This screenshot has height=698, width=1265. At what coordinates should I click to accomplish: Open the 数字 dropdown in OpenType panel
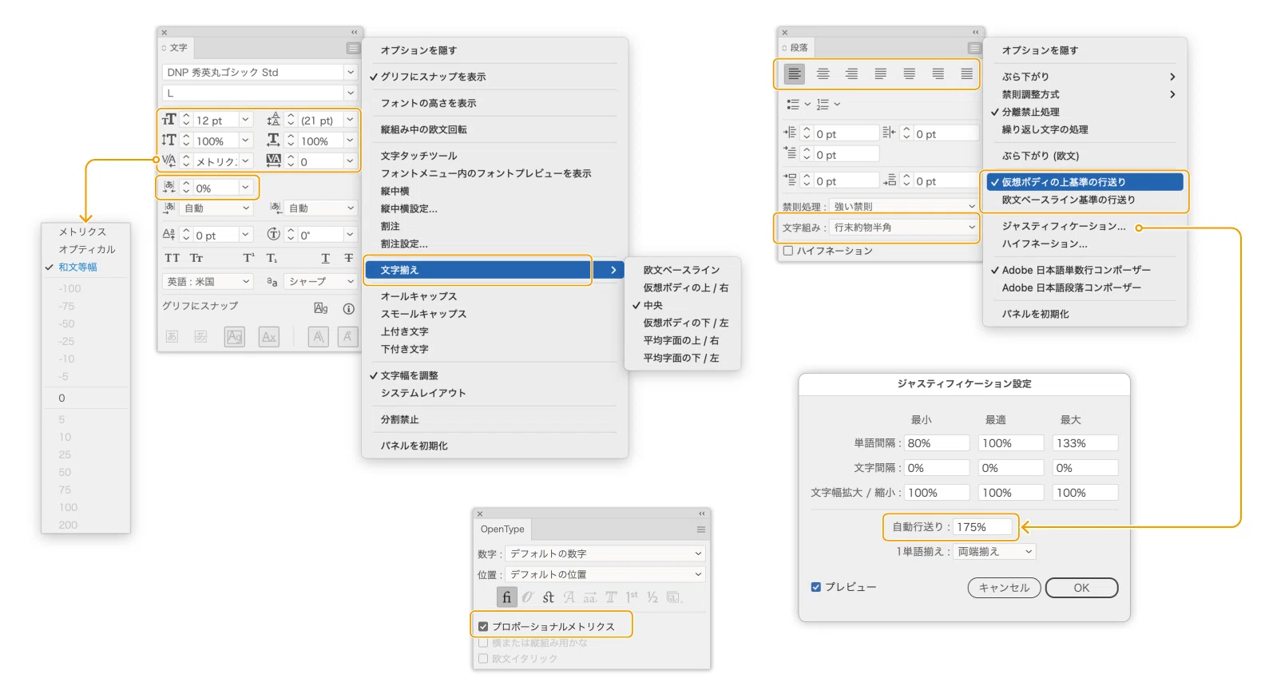(606, 553)
